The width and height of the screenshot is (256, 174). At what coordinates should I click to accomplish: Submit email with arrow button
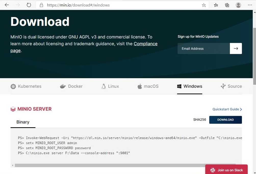click(x=236, y=48)
